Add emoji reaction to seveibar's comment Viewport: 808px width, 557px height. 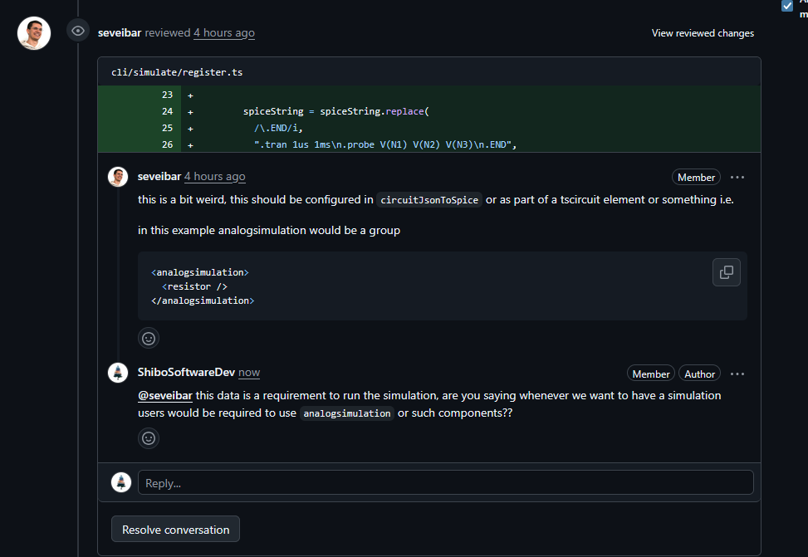(x=149, y=338)
